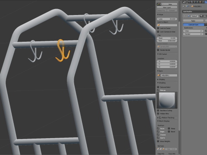Toggle modifier render visibility camera icon

[x=201, y=16]
